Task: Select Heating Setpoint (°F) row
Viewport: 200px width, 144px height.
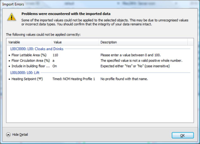Action: (x=100, y=79)
